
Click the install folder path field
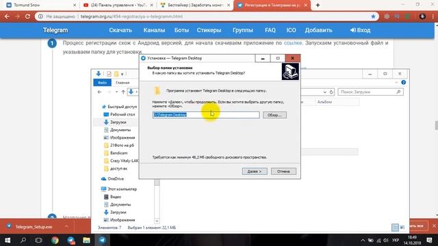click(x=206, y=115)
